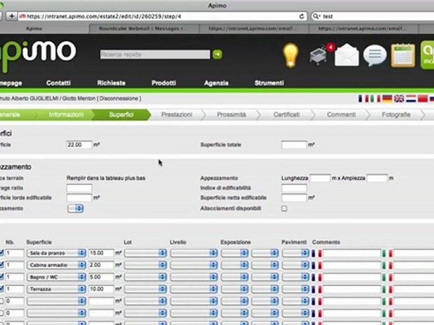The height and width of the screenshot is (325, 434).
Task: Open the speech bubble messages icon
Action: coord(374,55)
